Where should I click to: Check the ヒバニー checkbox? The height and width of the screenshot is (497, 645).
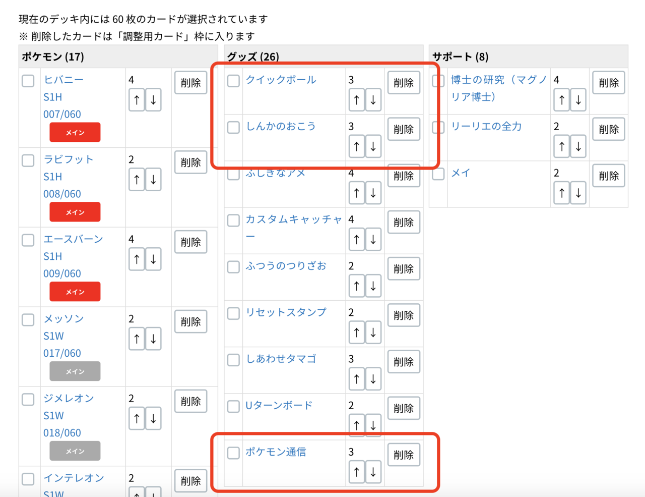[28, 81]
